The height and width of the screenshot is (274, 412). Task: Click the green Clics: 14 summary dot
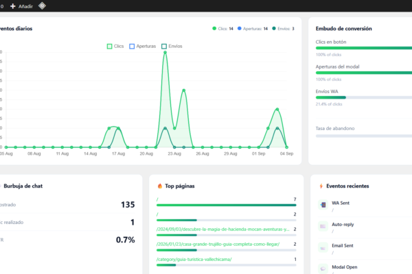tap(214, 29)
